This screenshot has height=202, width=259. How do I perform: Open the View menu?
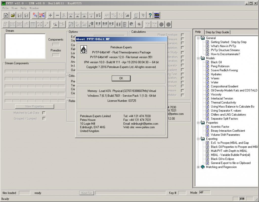click(14, 8)
